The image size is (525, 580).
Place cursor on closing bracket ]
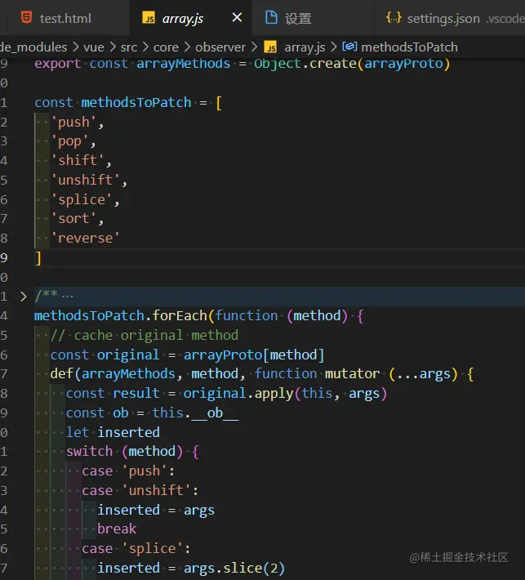tap(38, 258)
